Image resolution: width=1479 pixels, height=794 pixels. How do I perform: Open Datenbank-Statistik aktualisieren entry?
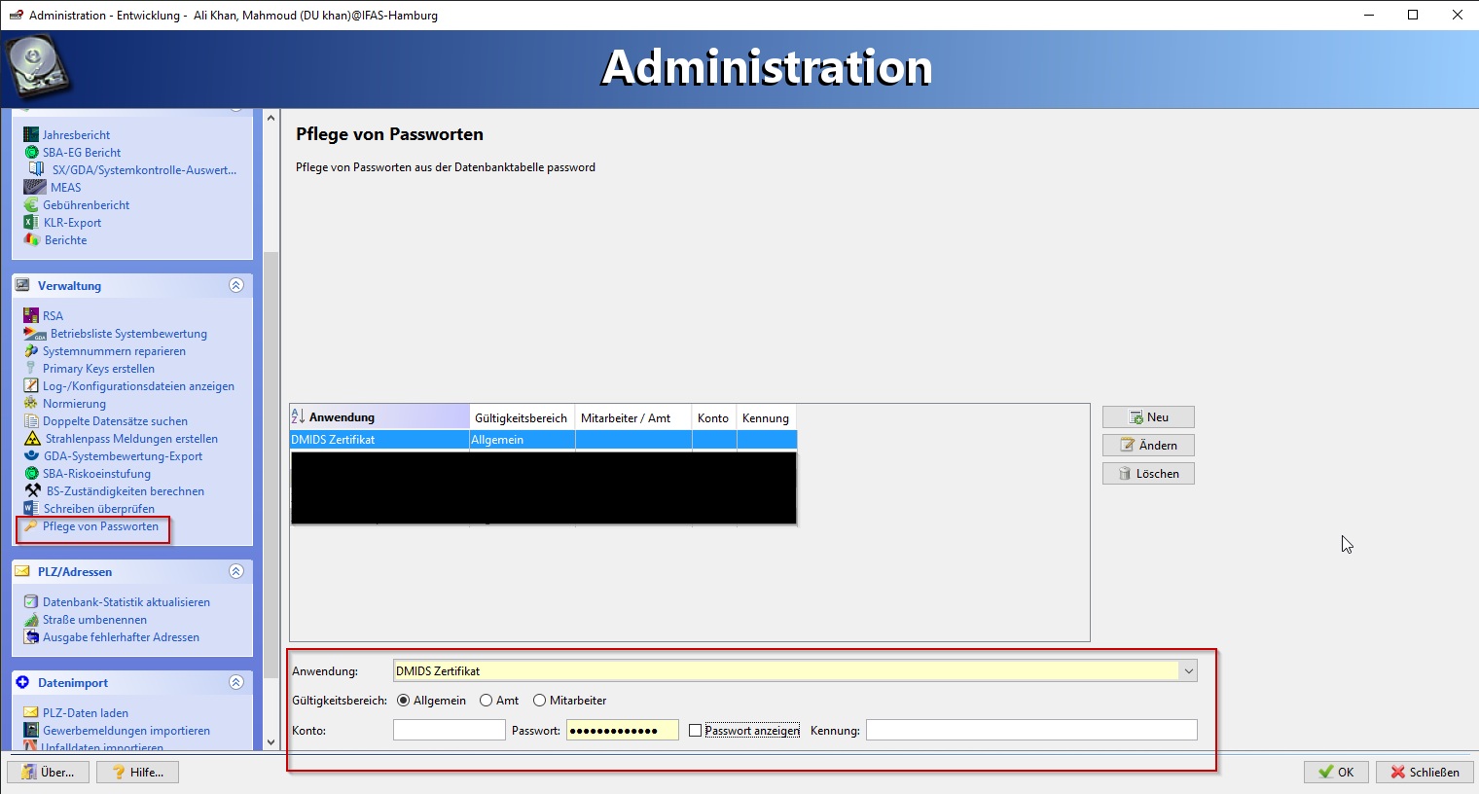click(126, 602)
